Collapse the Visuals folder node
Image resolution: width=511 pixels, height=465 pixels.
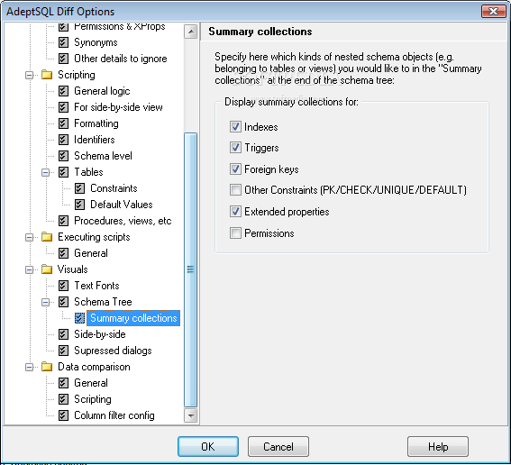30,270
